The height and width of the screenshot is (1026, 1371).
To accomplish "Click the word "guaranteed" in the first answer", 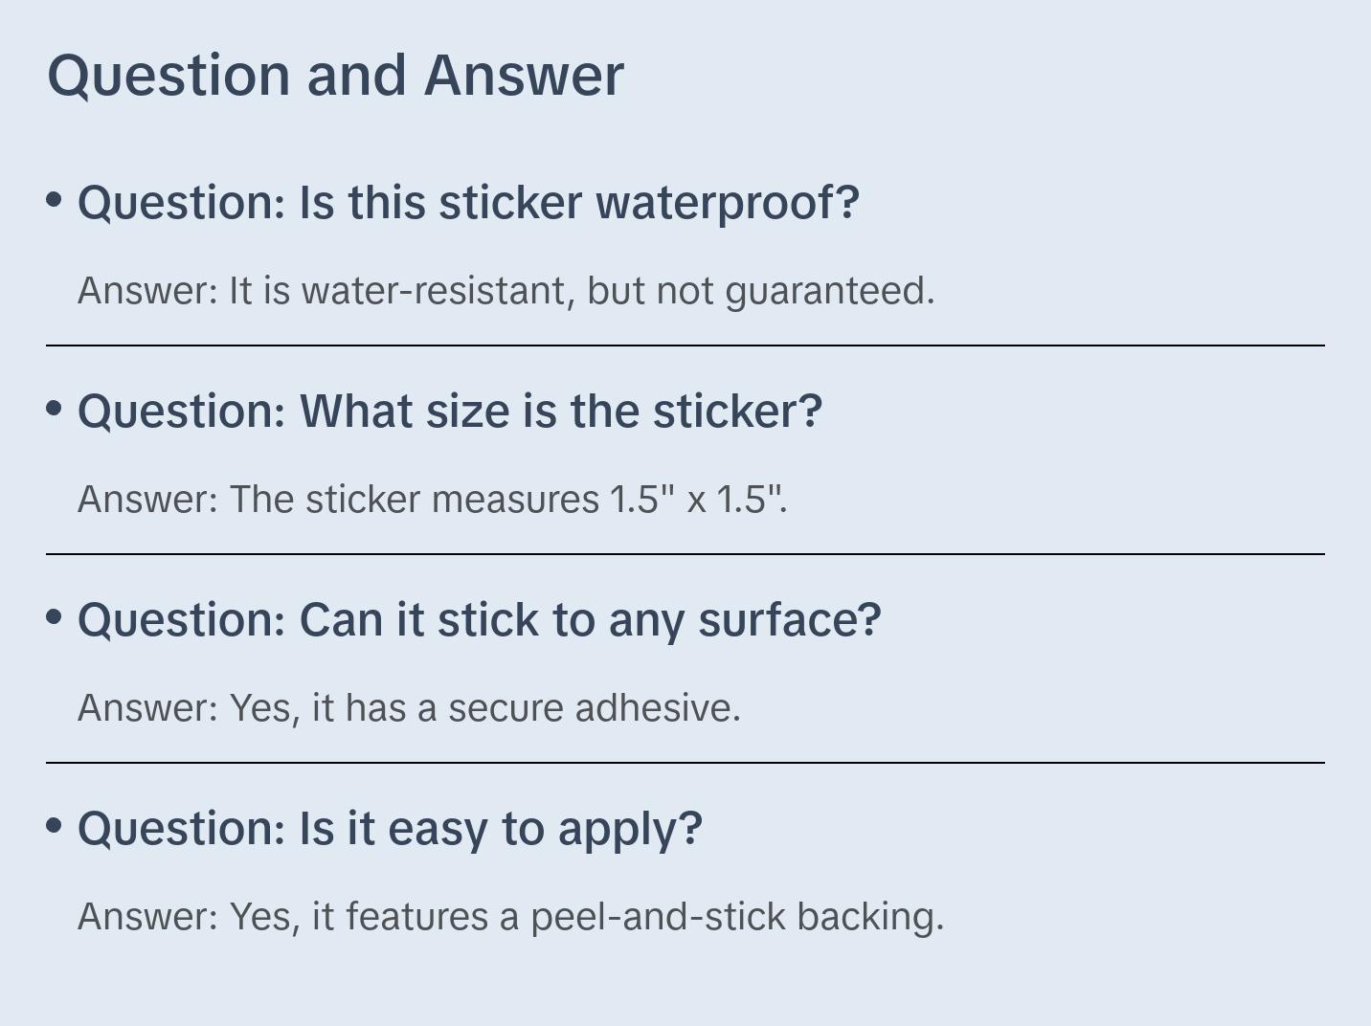I will click(x=829, y=291).
